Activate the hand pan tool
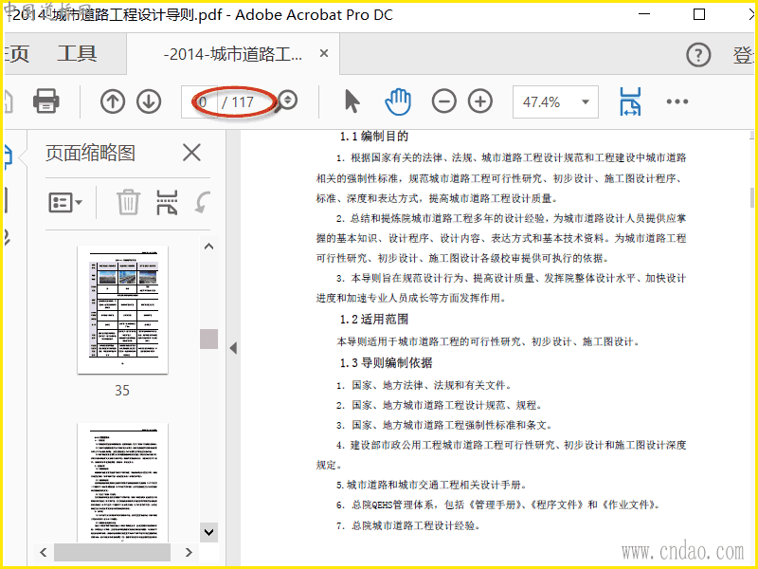Image resolution: width=758 pixels, height=569 pixels. pyautogui.click(x=398, y=101)
